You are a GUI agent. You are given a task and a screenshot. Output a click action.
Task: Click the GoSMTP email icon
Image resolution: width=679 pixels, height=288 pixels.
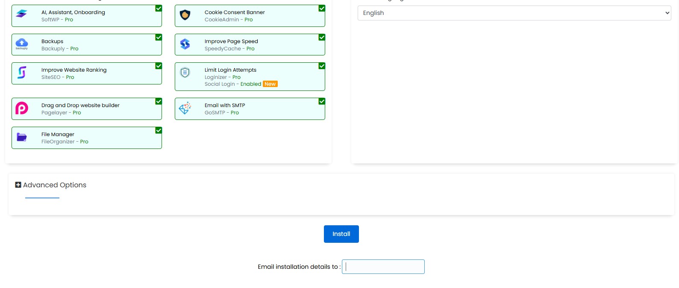click(x=185, y=108)
